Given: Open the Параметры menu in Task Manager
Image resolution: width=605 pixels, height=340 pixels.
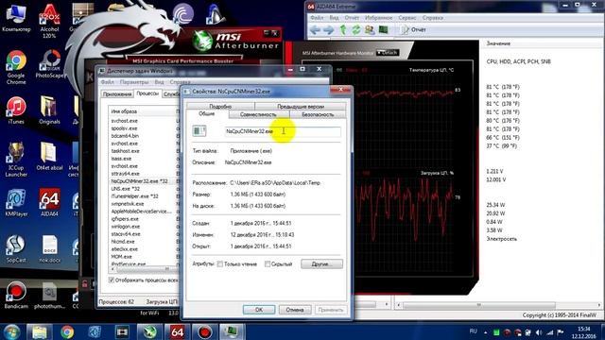Looking at the screenshot, I should pyautogui.click(x=134, y=82).
